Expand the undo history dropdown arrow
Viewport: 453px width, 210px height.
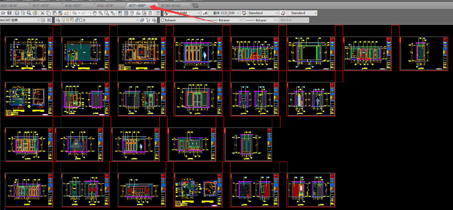(x=79, y=13)
